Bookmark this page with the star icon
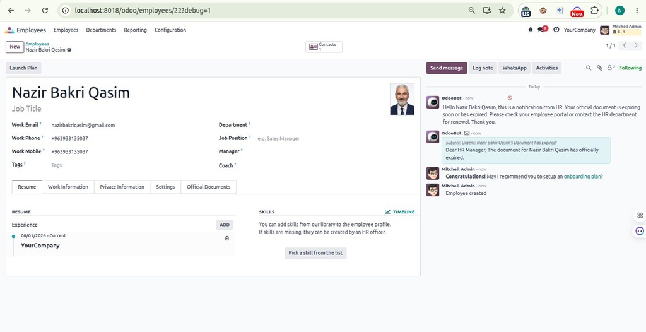This screenshot has width=646, height=332. pos(502,10)
